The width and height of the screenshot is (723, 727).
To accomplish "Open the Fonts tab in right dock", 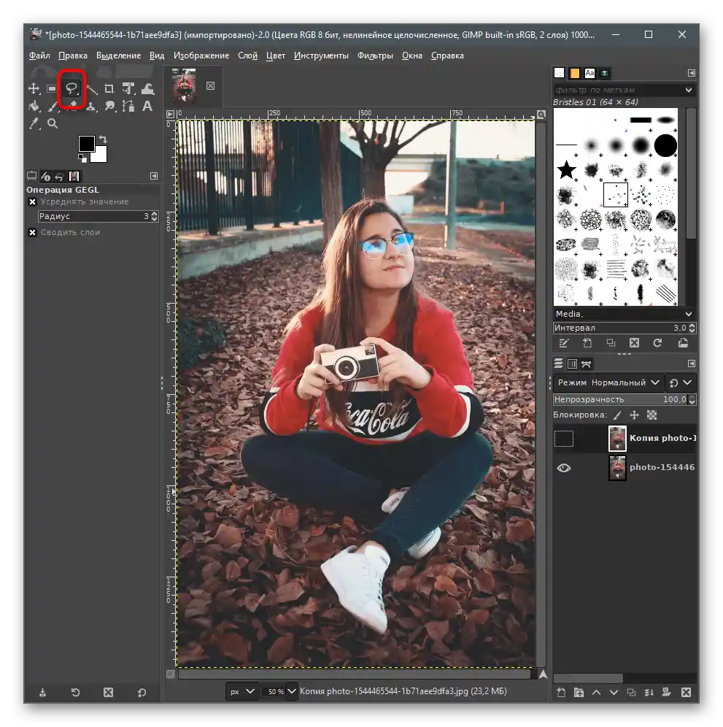I will (x=589, y=73).
